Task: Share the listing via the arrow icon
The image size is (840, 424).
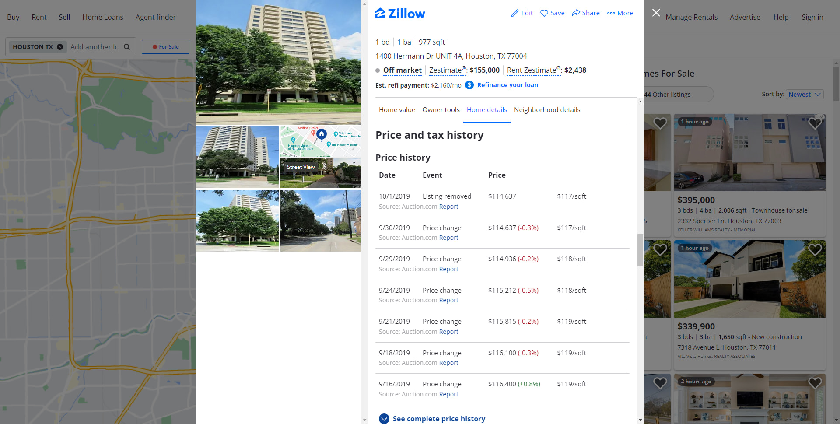Action: pyautogui.click(x=576, y=13)
